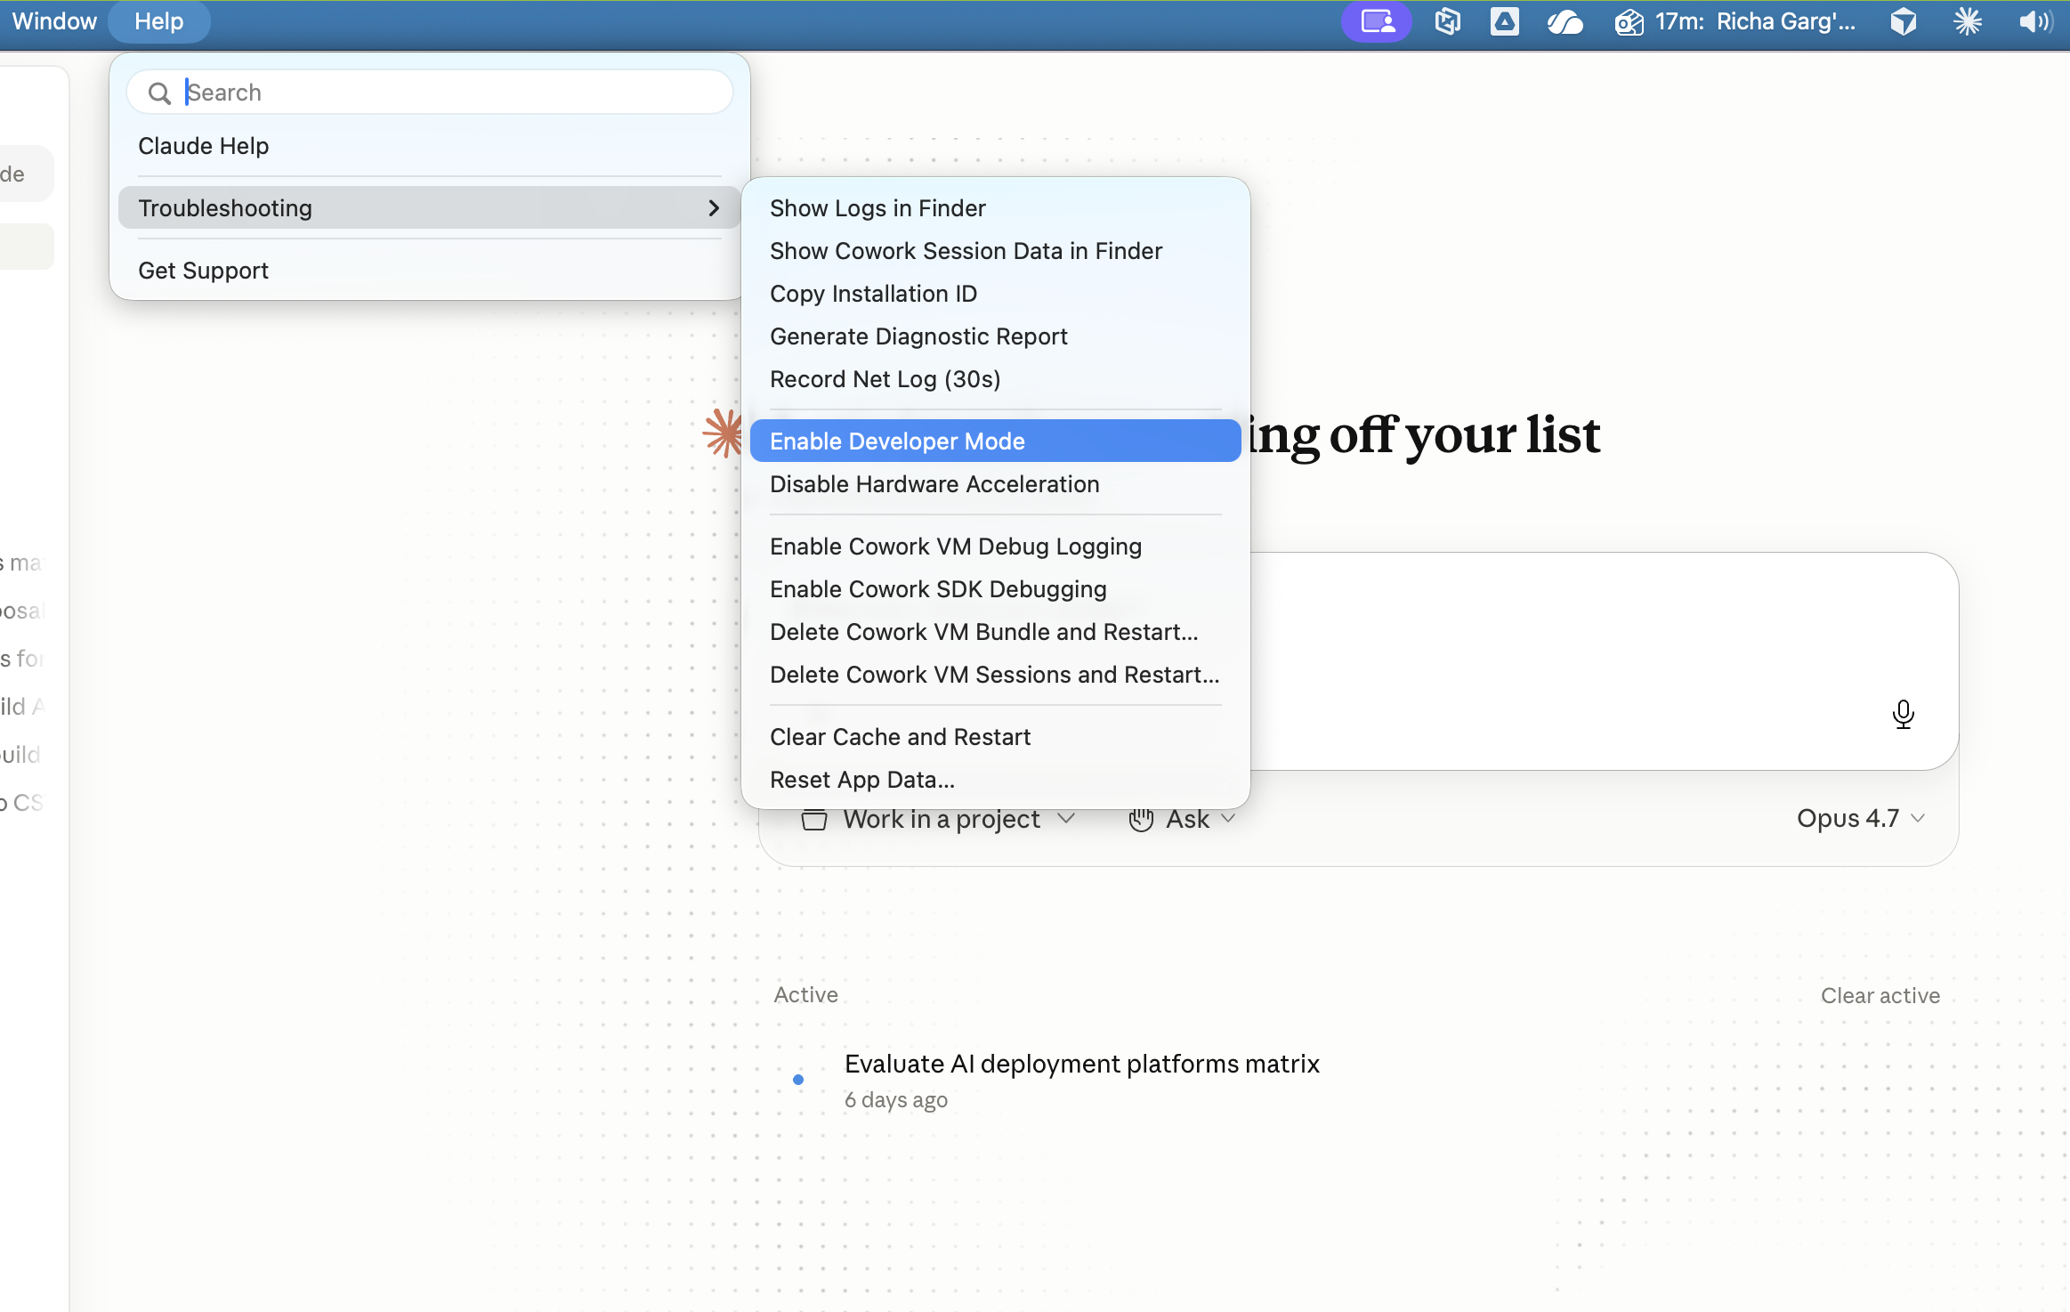This screenshot has height=1312, width=2070.
Task: Select Disable Hardware Acceleration
Action: 995,484
